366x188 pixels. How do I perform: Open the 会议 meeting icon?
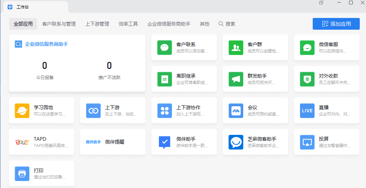click(x=236, y=111)
